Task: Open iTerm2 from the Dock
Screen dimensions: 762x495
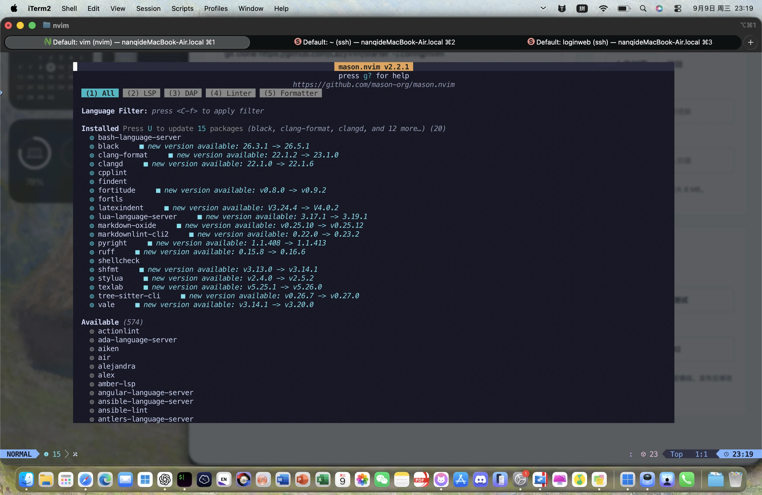Action: pyautogui.click(x=185, y=479)
